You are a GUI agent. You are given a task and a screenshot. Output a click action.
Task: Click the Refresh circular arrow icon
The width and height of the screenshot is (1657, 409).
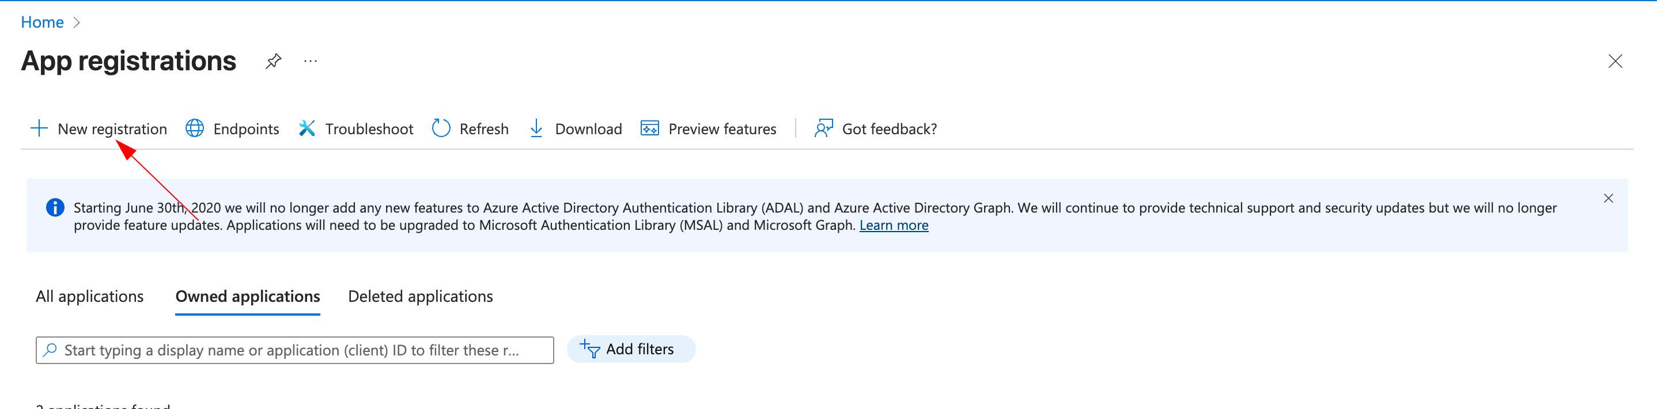pyautogui.click(x=441, y=128)
